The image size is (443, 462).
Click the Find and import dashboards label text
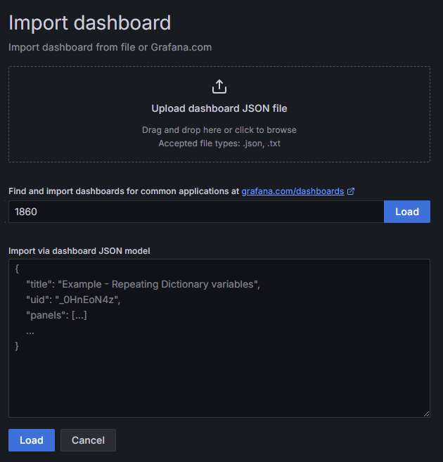(x=124, y=191)
